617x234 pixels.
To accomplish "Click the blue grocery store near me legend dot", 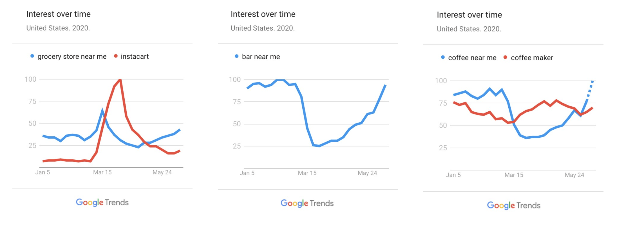I will [x=32, y=56].
